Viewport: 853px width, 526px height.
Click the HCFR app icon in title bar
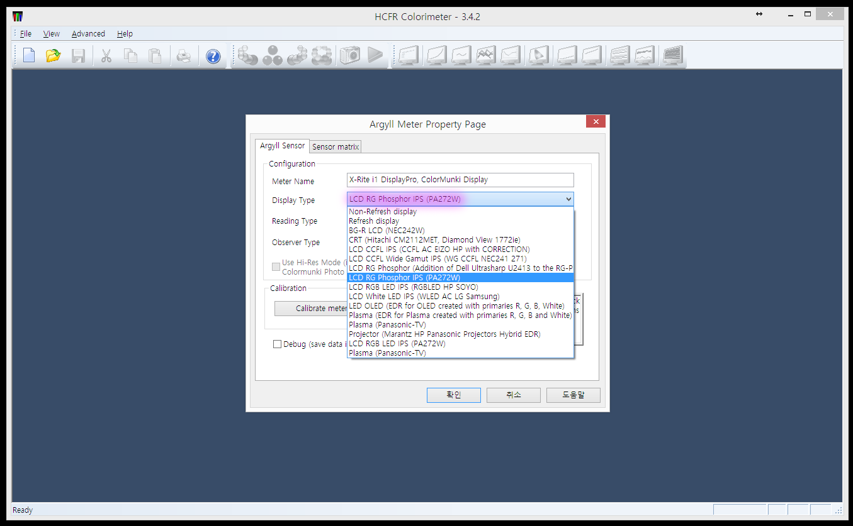(x=18, y=16)
